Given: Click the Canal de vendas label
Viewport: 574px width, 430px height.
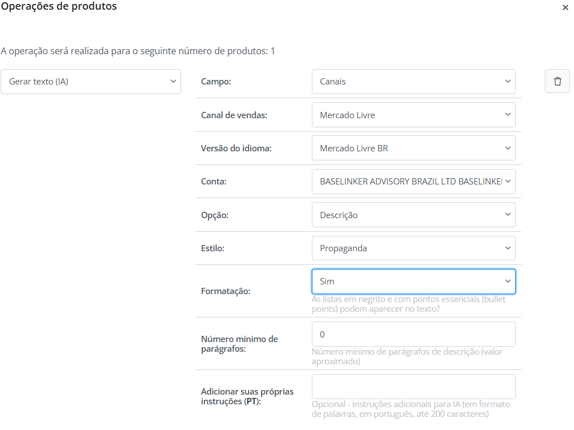Looking at the screenshot, I should (x=234, y=115).
